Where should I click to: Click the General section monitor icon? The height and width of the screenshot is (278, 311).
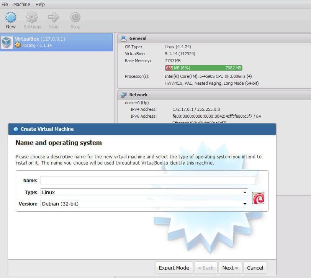click(x=123, y=38)
